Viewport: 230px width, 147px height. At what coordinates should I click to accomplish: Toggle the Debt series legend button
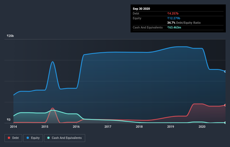(x=13, y=138)
